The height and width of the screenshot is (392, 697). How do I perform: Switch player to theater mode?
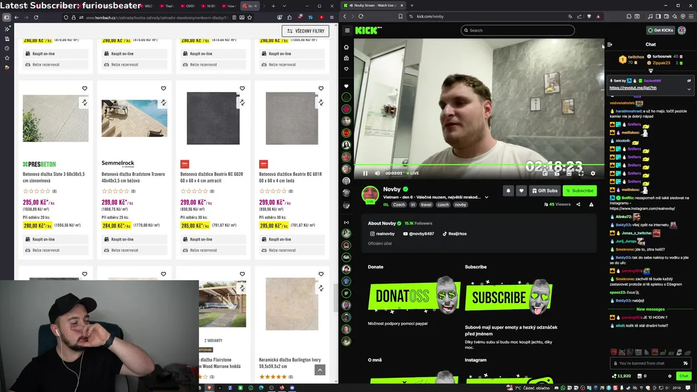coord(569,173)
